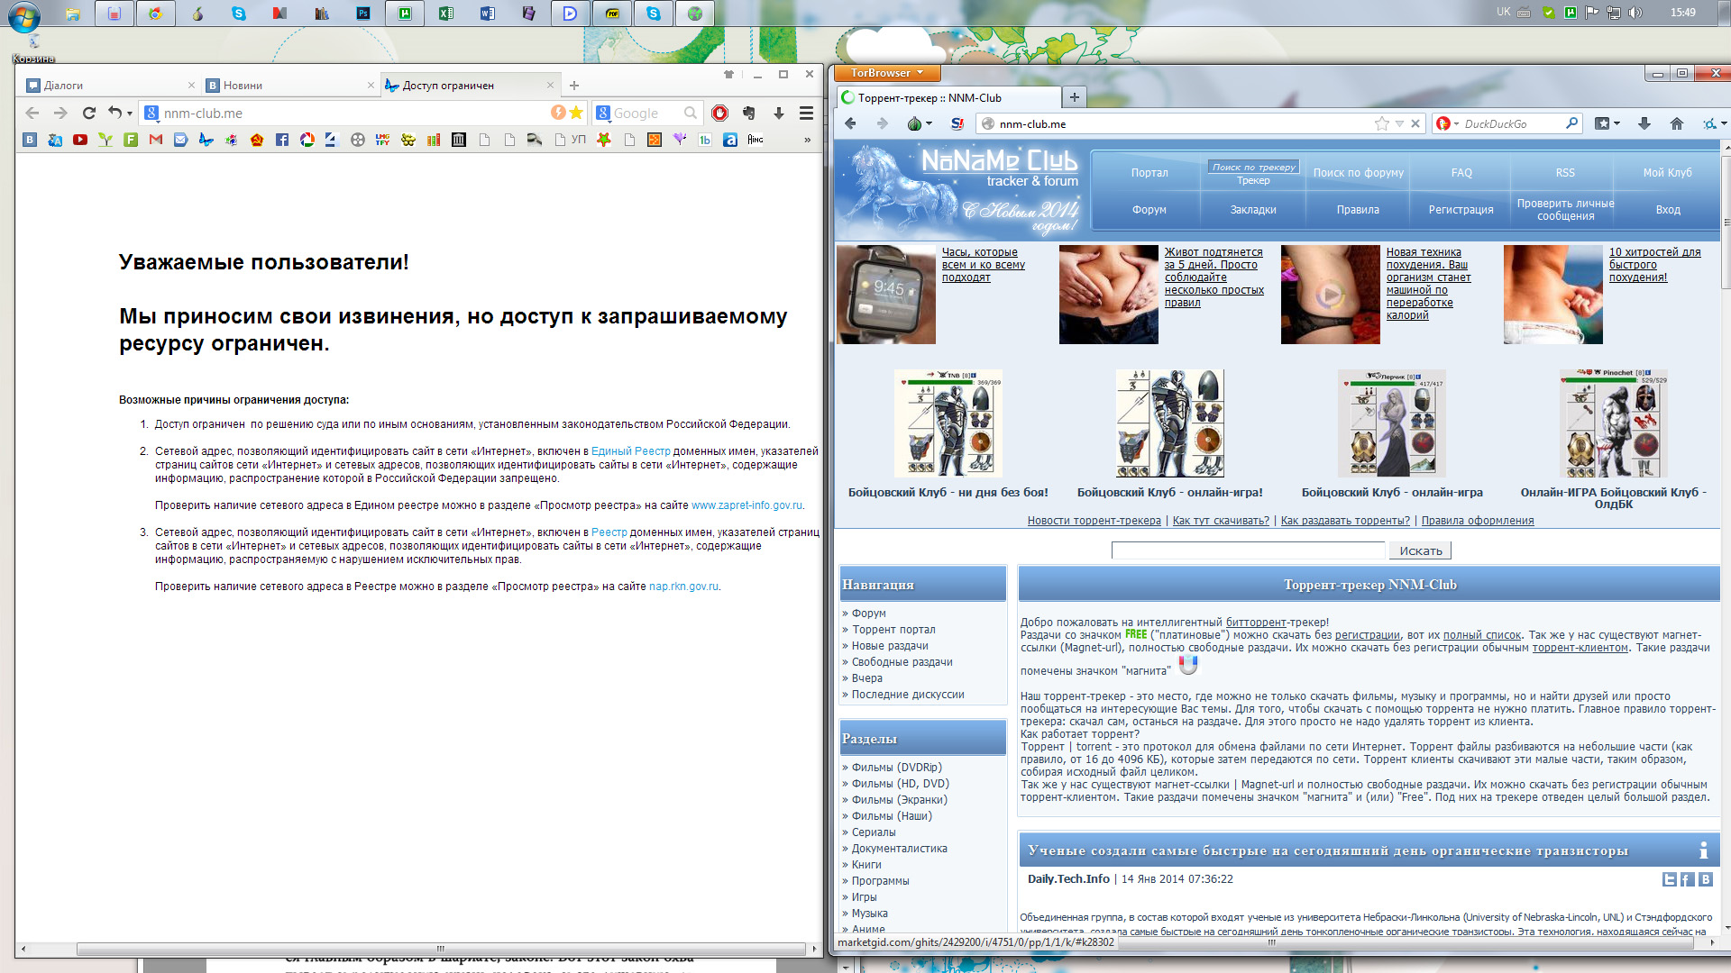Open the hamburger menu in left browser

click(806, 114)
